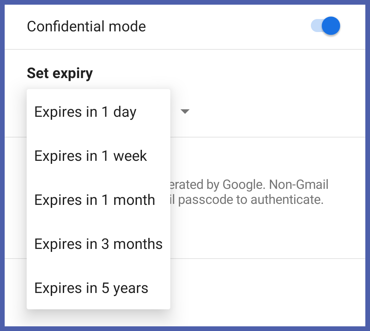The image size is (370, 331).
Task: Collapse the expiry dropdown using its arrow
Action: [x=185, y=111]
